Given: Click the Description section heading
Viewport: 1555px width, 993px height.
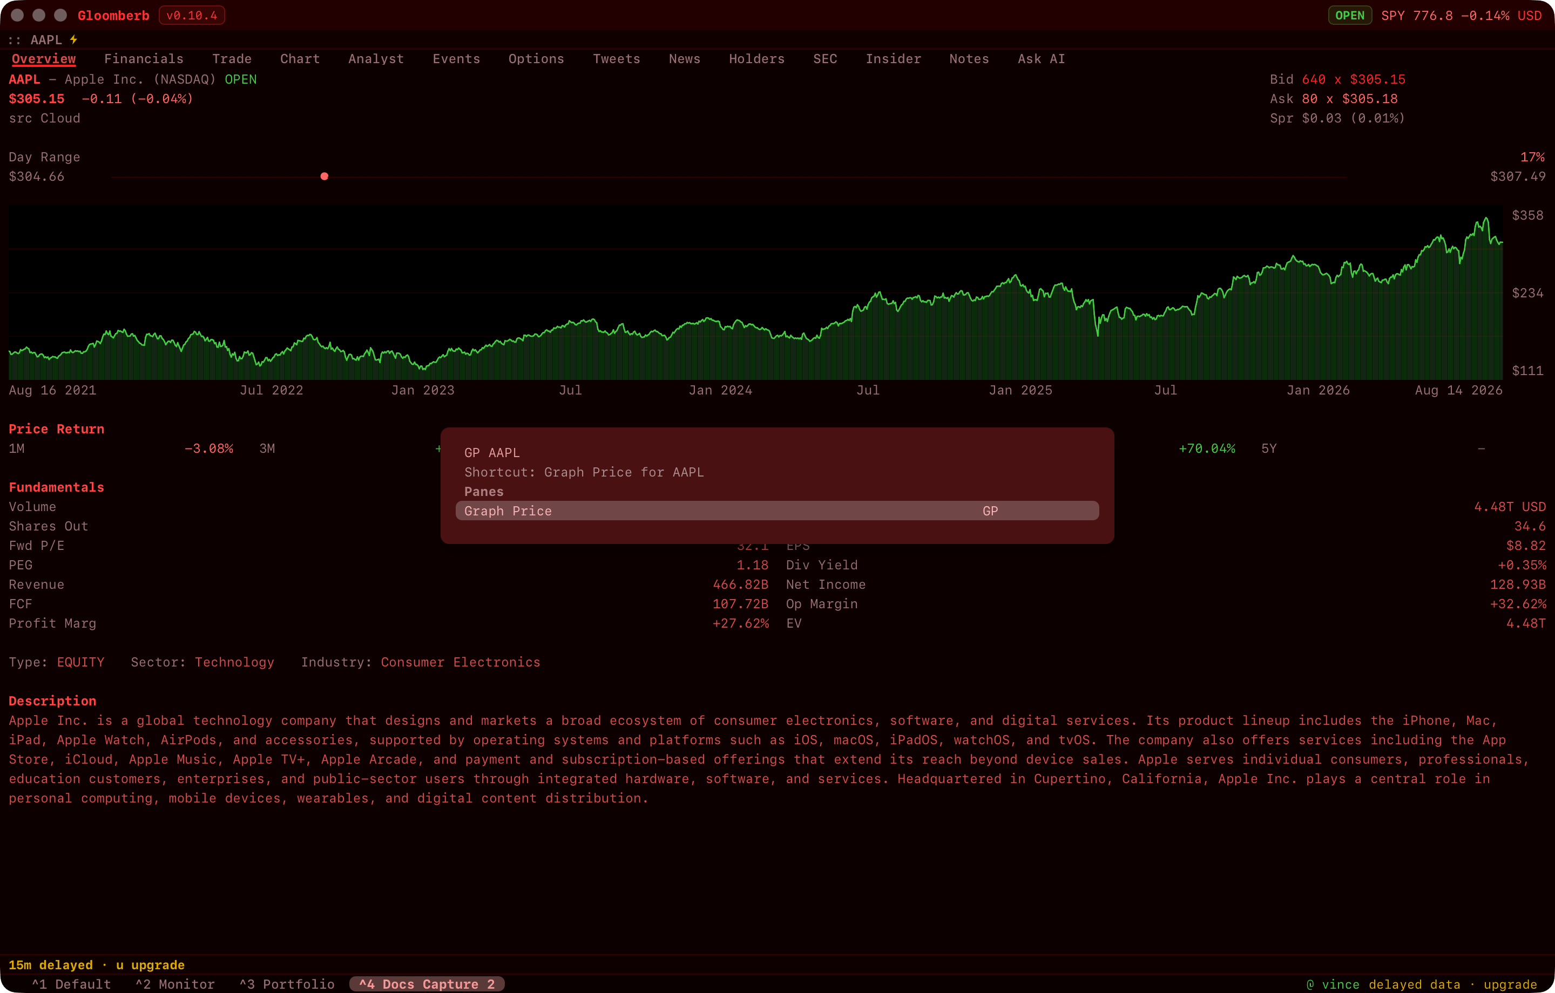Looking at the screenshot, I should click(52, 700).
